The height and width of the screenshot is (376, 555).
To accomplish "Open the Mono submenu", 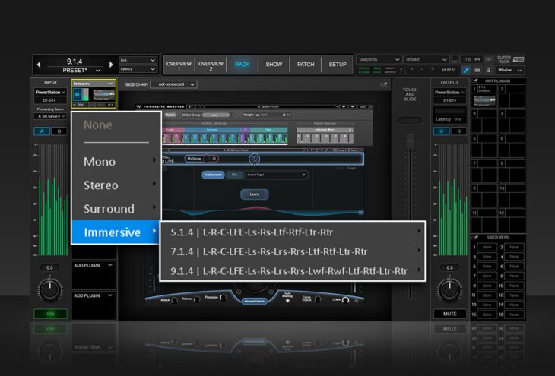I will (116, 162).
